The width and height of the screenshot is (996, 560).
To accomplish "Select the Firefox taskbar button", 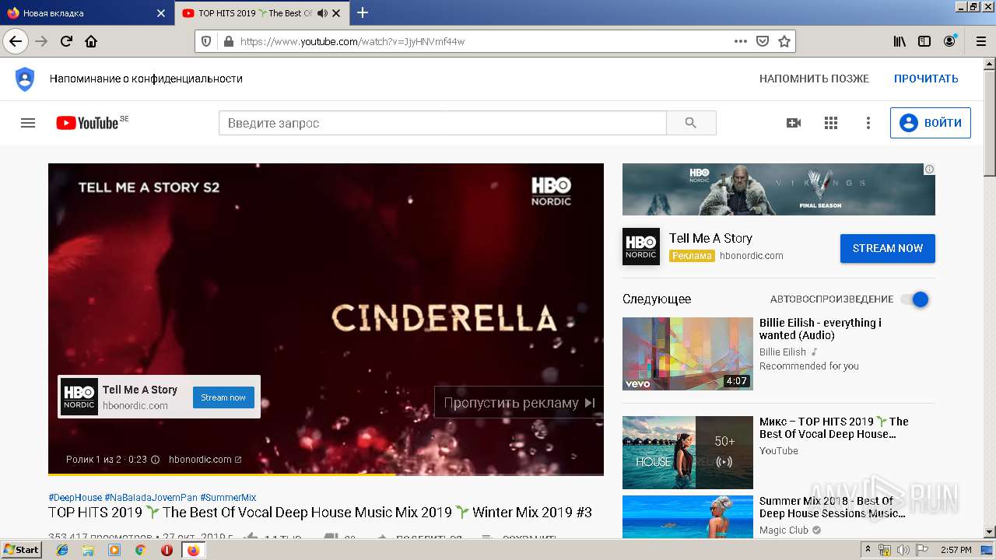I will click(193, 550).
